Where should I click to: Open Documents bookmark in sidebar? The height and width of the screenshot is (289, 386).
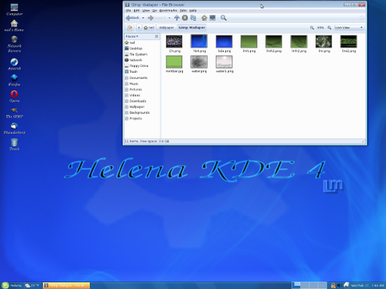tap(142, 78)
